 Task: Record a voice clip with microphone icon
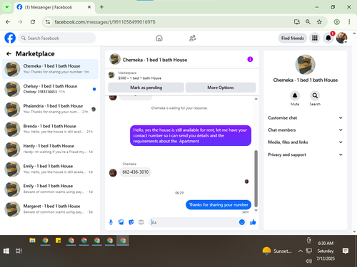click(x=111, y=222)
